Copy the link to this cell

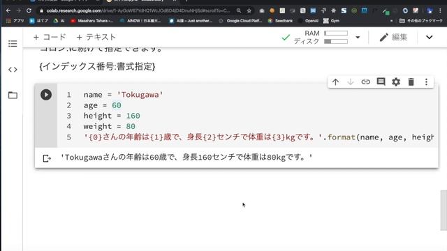click(x=365, y=82)
